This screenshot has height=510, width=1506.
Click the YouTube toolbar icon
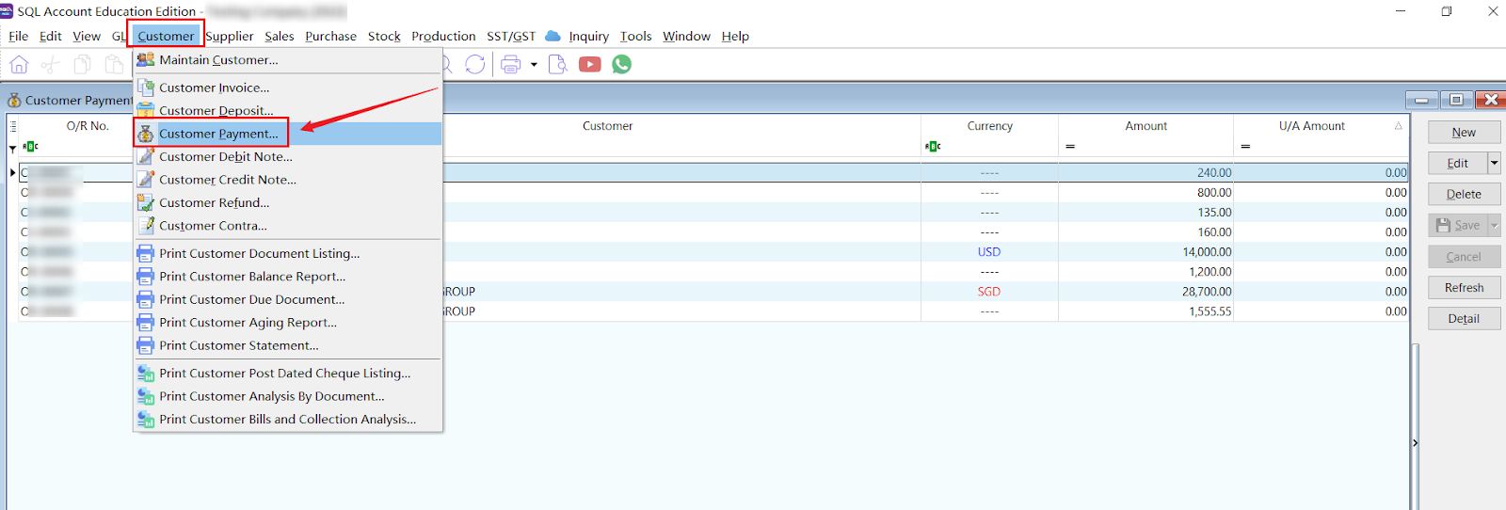point(590,64)
